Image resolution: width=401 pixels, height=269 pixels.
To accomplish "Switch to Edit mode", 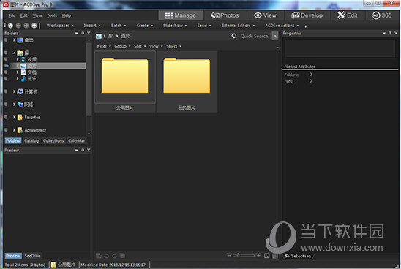I will tap(348, 15).
